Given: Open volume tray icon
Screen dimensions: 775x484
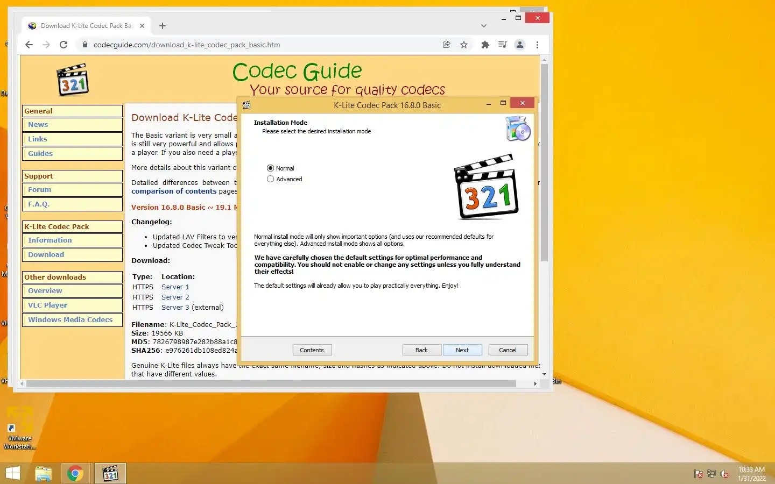Looking at the screenshot, I should [x=724, y=474].
